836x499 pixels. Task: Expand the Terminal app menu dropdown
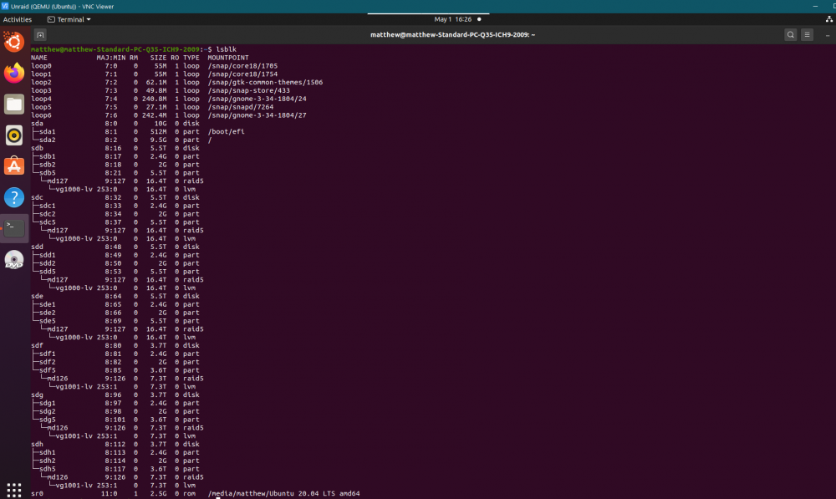pos(69,19)
